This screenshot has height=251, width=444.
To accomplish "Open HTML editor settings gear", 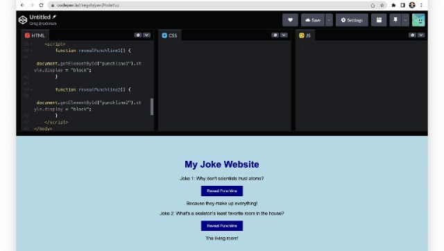I will (x=138, y=35).
